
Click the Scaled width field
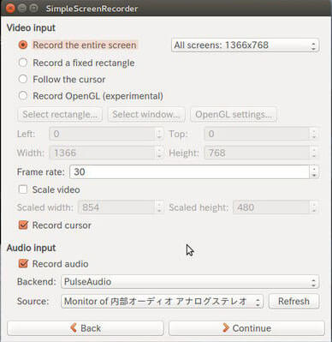[x=116, y=207]
